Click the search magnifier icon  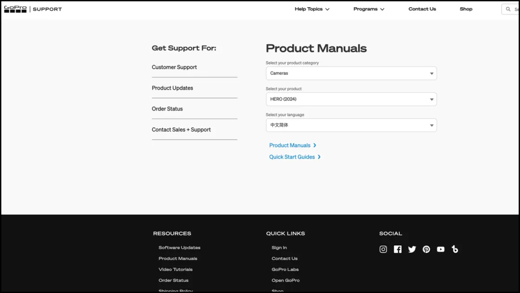tap(508, 9)
